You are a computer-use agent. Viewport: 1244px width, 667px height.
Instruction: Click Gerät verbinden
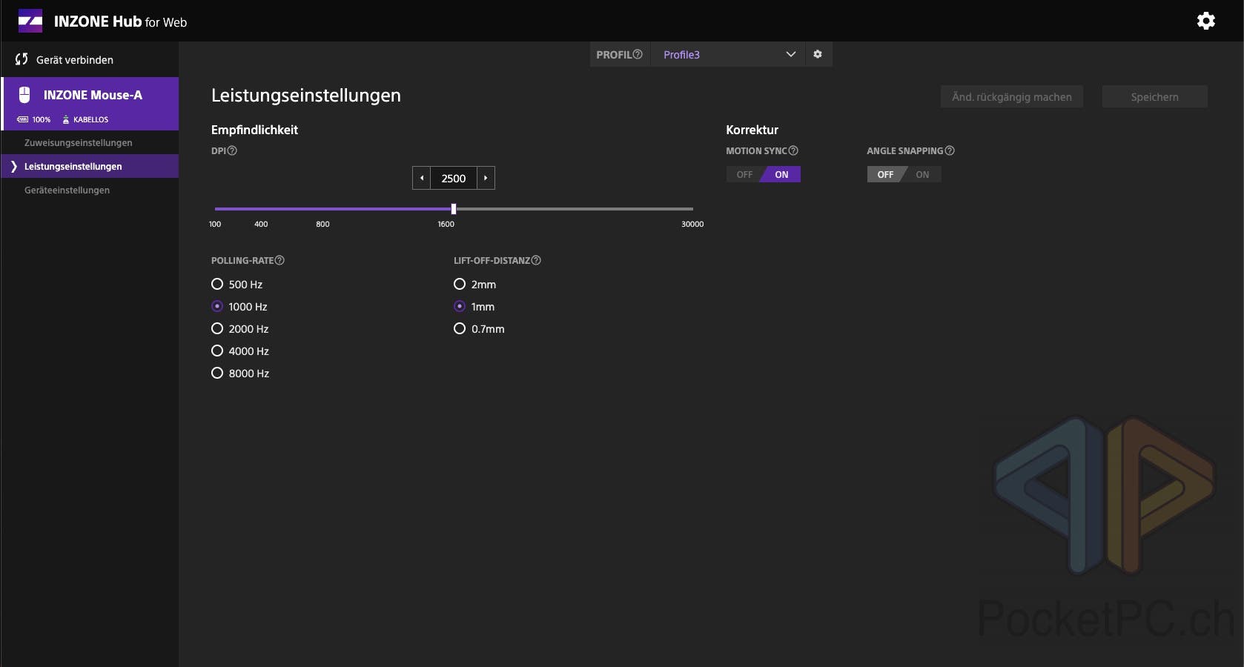coord(74,59)
